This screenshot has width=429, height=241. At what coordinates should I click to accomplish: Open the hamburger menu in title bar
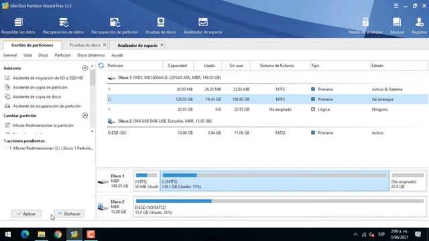click(396, 6)
